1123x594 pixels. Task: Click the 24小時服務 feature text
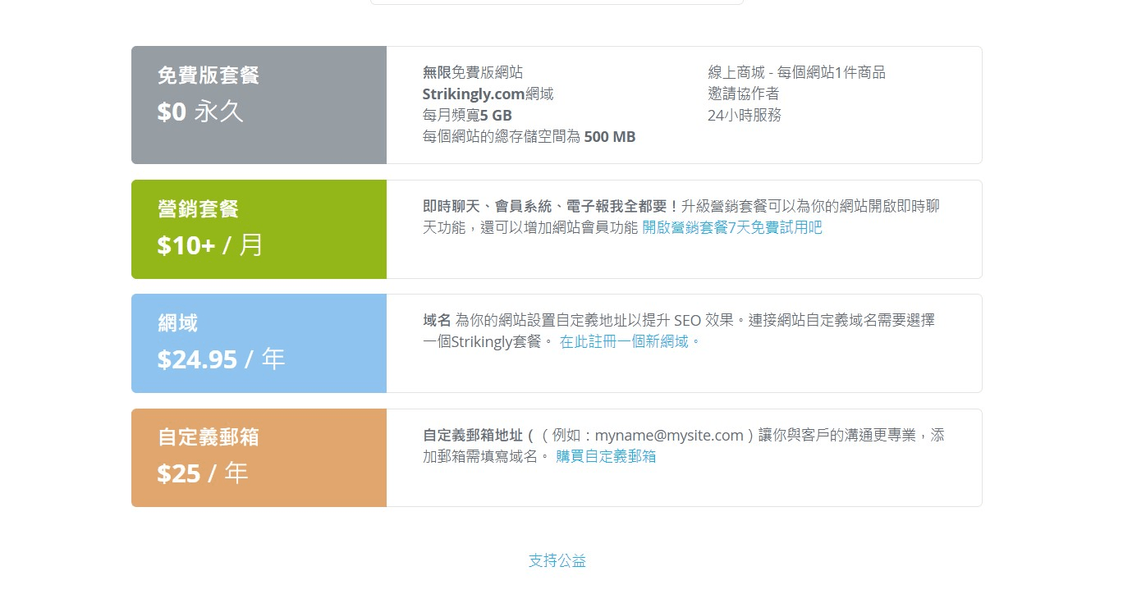coord(743,115)
